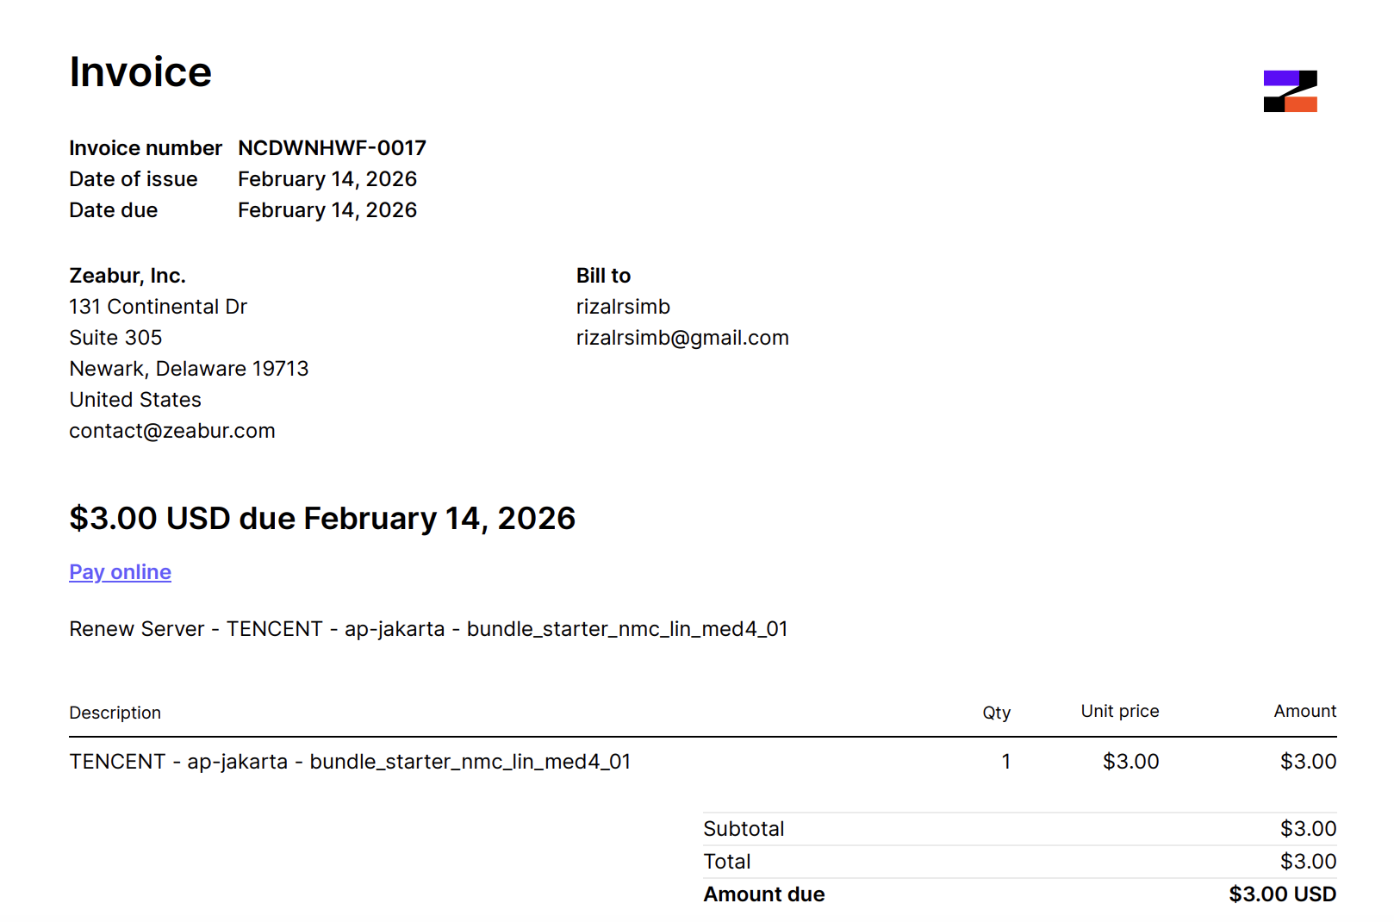The image size is (1394, 922).
Task: Select the invoice number NCDWNHWF-0017
Action: pos(332,147)
